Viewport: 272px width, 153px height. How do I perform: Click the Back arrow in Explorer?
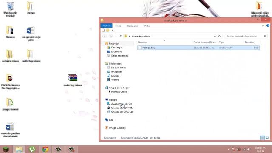pyautogui.click(x=105, y=36)
